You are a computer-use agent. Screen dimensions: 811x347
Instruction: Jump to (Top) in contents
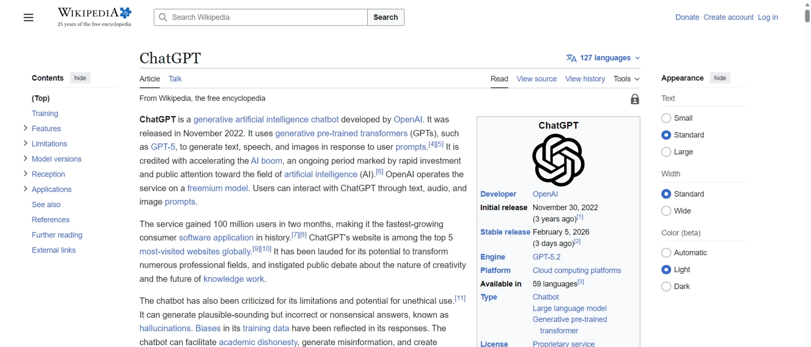pyautogui.click(x=41, y=98)
